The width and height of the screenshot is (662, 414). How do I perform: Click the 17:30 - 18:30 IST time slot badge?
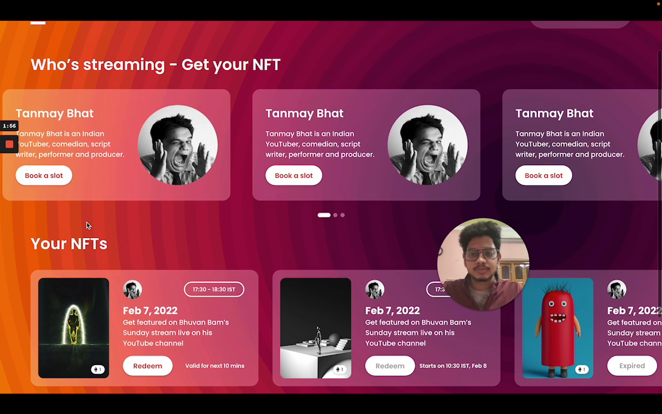tap(214, 289)
